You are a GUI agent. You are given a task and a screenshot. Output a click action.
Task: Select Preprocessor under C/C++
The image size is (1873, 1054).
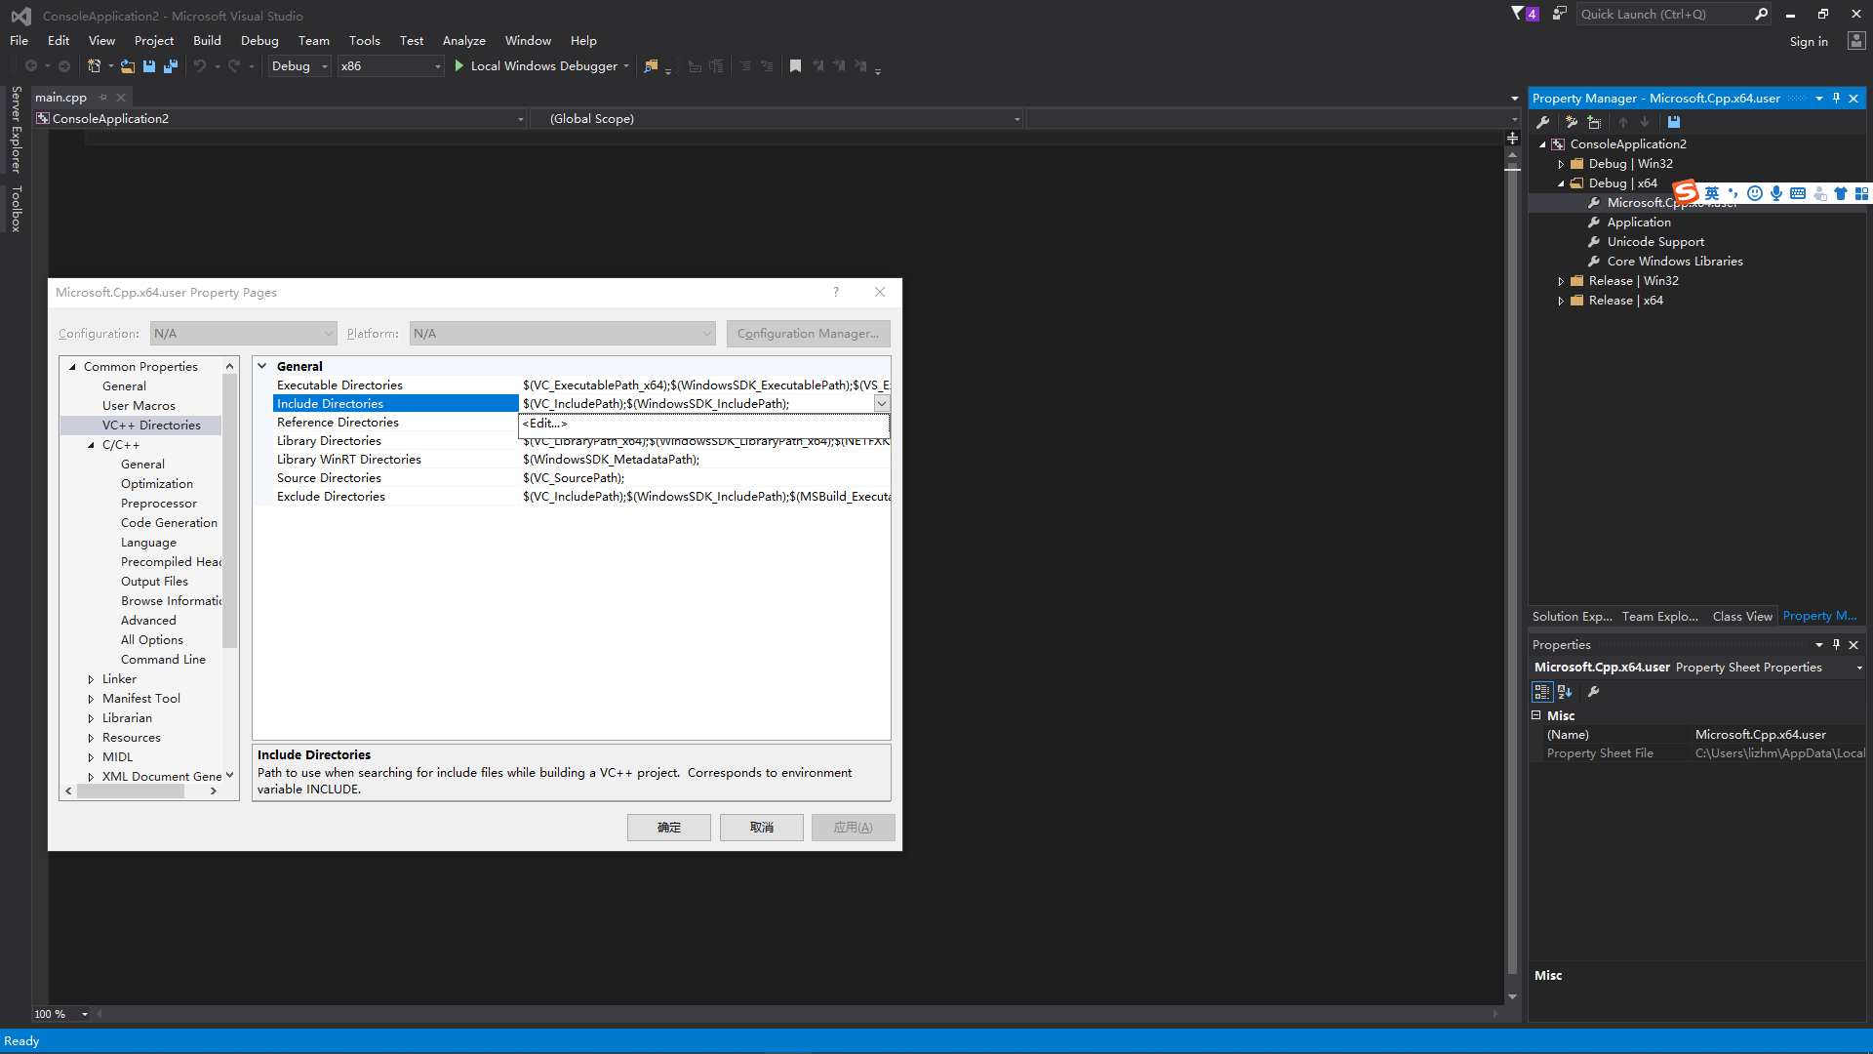159,504
